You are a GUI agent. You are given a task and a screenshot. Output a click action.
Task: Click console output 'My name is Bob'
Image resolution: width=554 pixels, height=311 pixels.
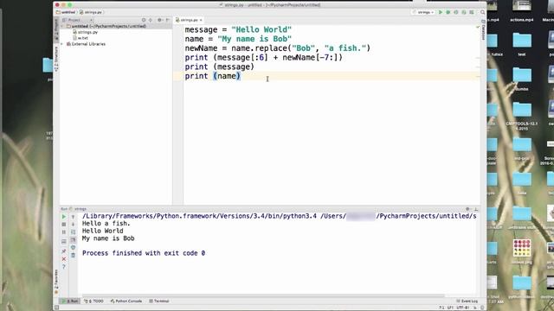[108, 238]
